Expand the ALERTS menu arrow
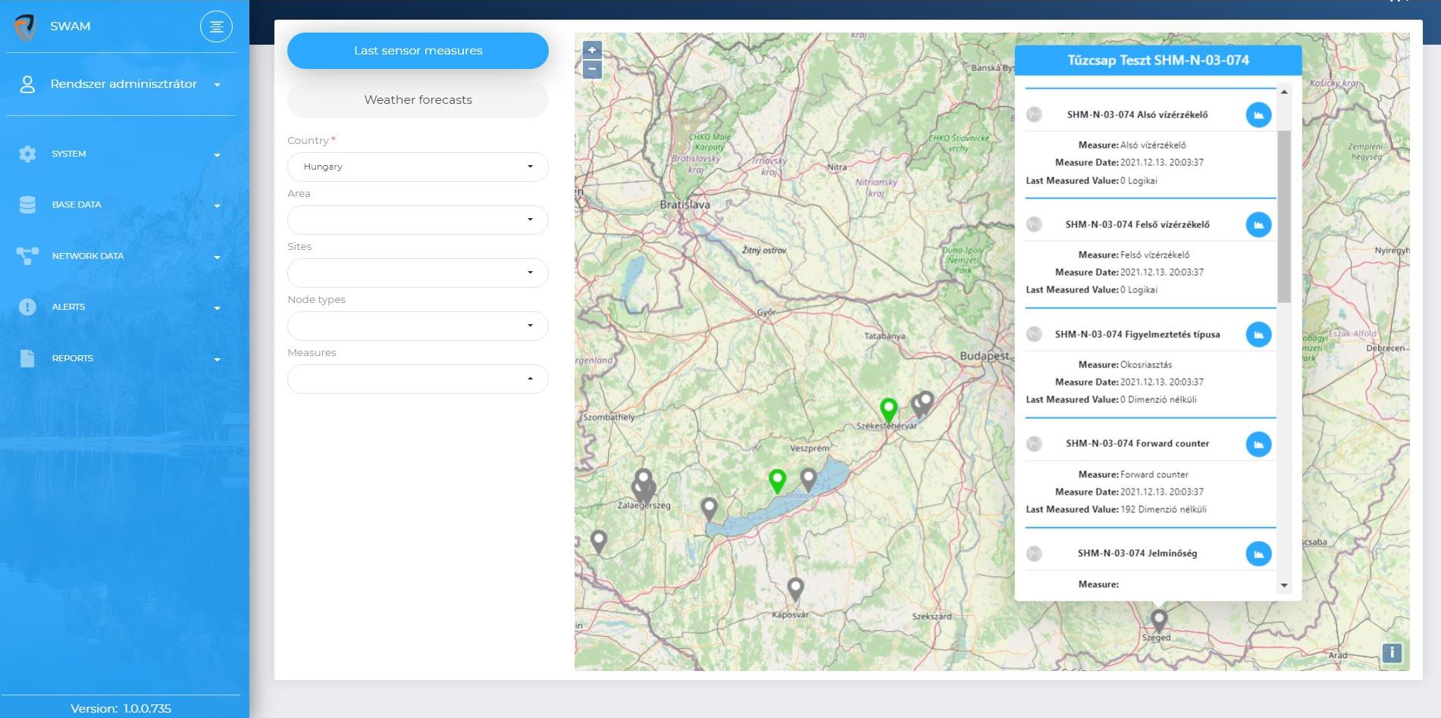Image resolution: width=1441 pixels, height=718 pixels. click(218, 308)
